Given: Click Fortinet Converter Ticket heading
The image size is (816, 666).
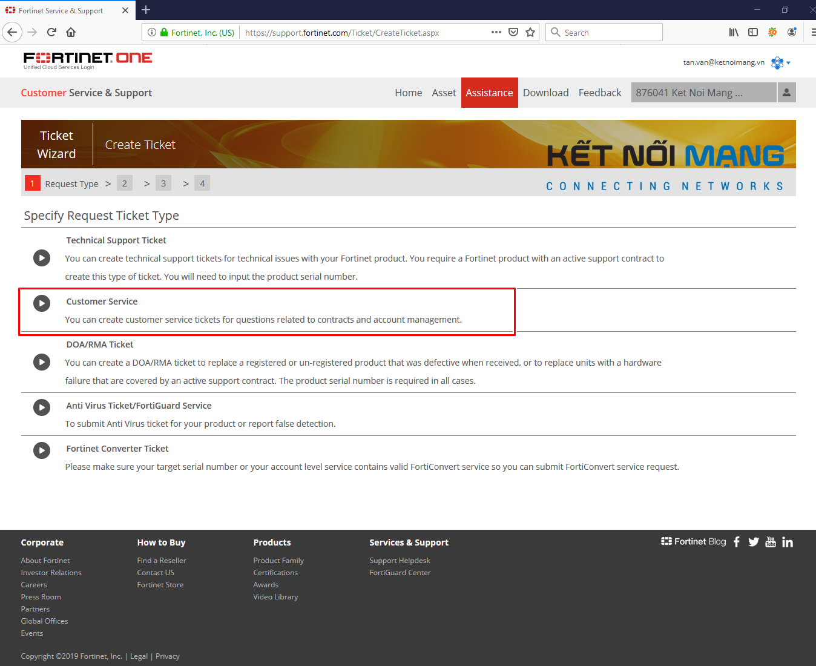Looking at the screenshot, I should click(117, 449).
